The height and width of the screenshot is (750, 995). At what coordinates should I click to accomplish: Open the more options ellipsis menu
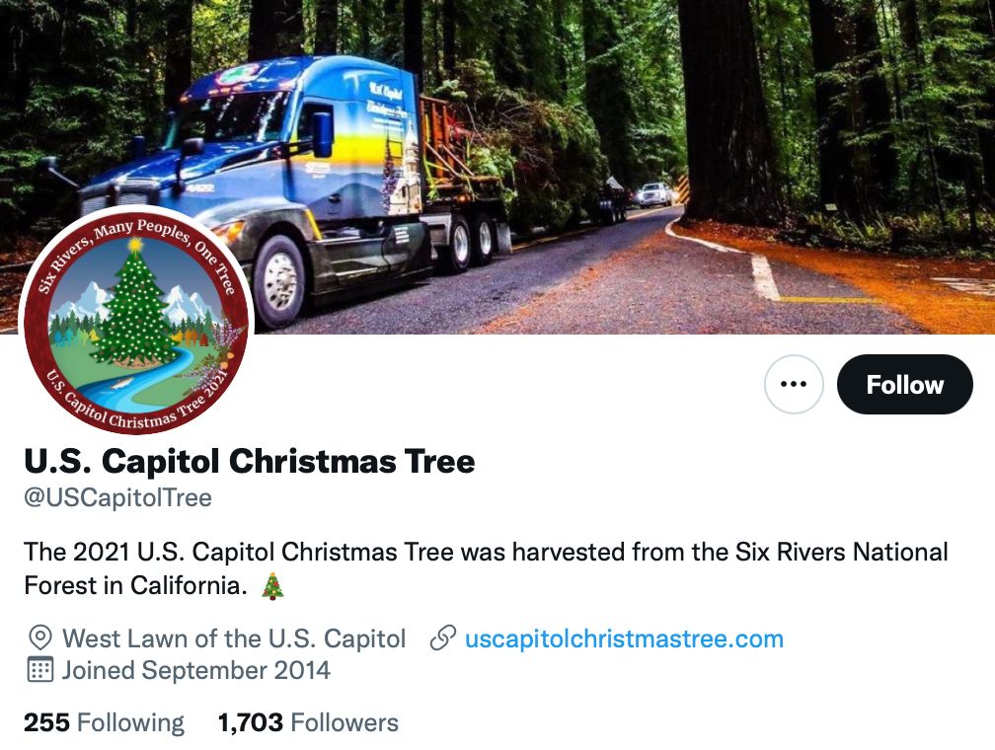click(794, 384)
